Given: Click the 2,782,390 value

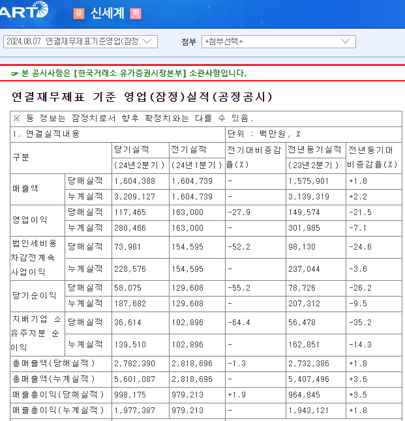Looking at the screenshot, I should pyautogui.click(x=134, y=364).
